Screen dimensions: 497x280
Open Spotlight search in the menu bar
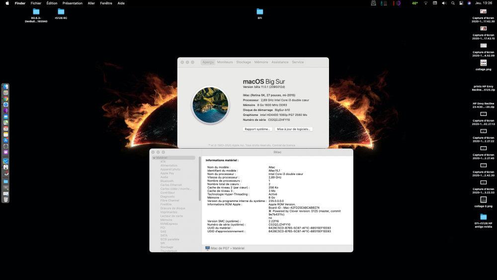[453, 3]
